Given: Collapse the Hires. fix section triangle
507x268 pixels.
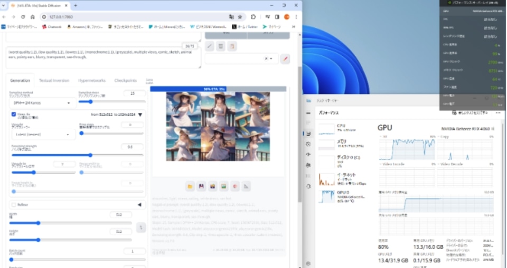Looking at the screenshot, I should click(140, 114).
